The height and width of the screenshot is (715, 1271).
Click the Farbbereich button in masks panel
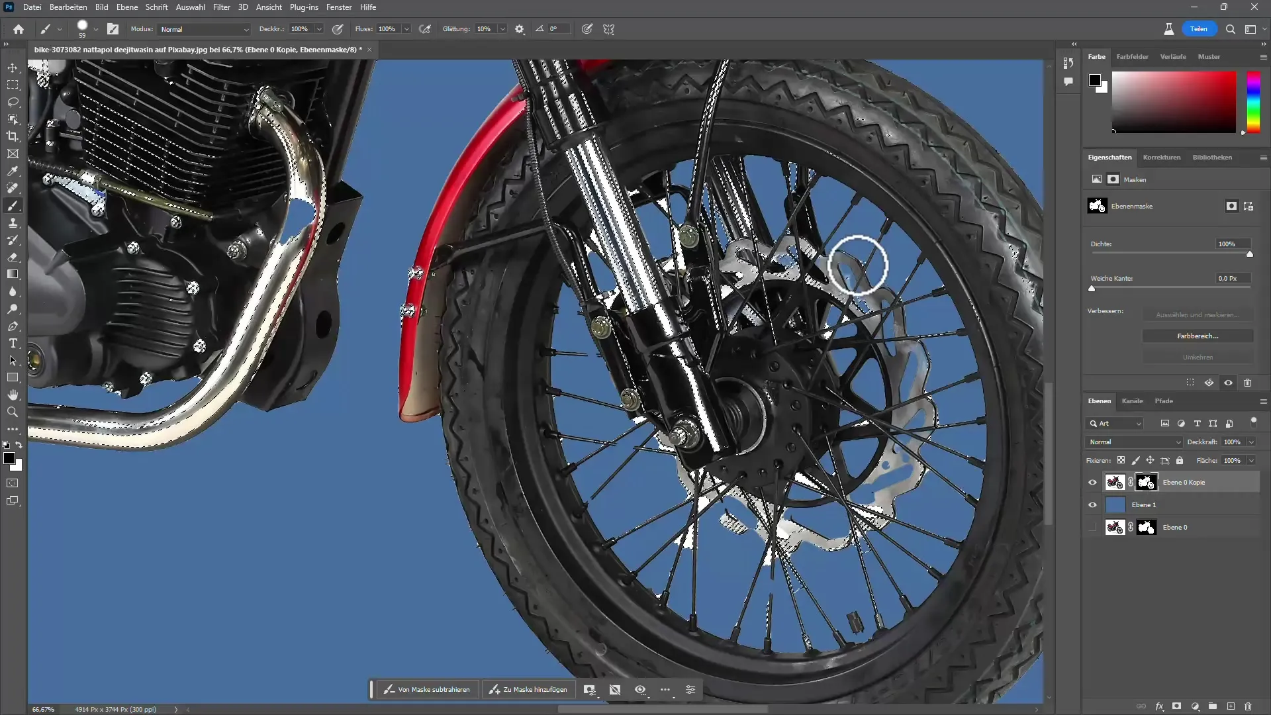(1198, 336)
